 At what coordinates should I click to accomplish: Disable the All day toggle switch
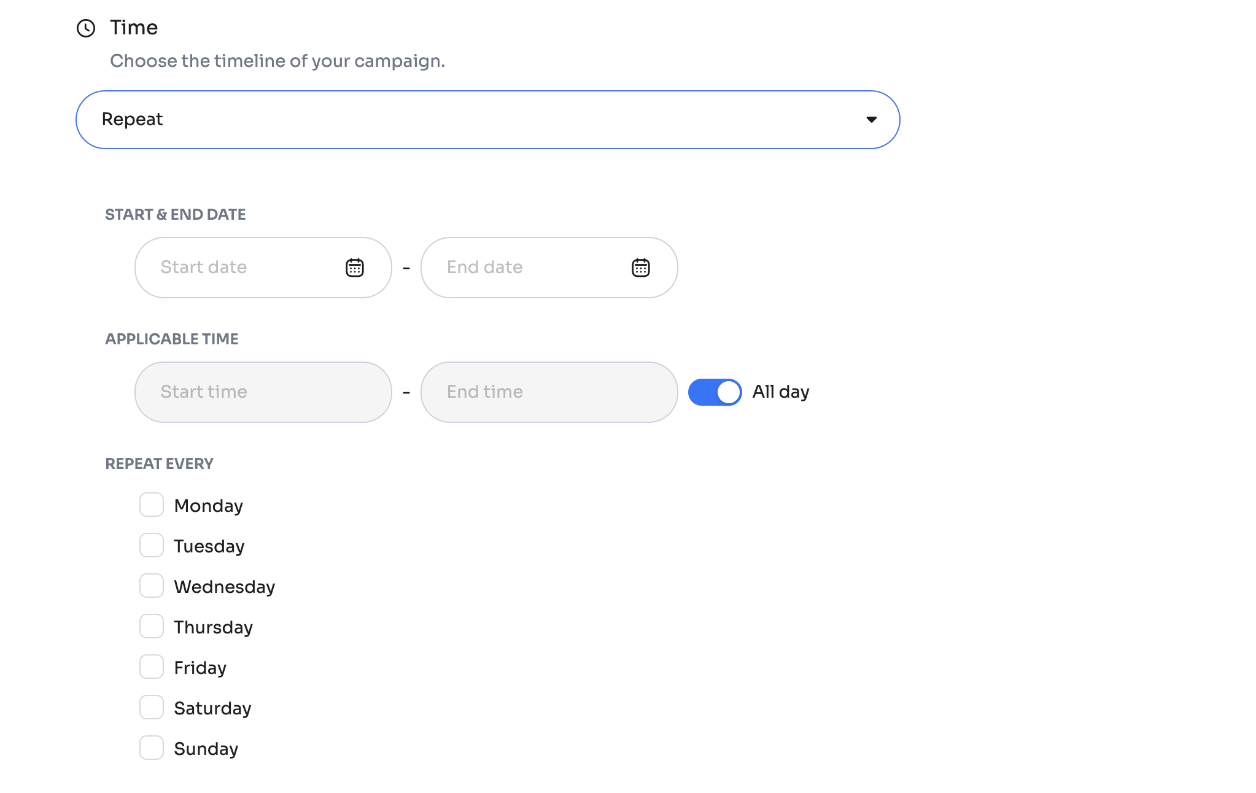pos(715,392)
